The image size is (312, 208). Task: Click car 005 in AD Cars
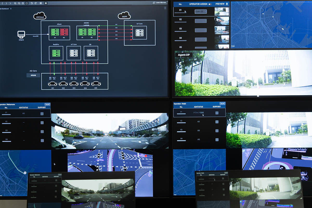click(96, 83)
